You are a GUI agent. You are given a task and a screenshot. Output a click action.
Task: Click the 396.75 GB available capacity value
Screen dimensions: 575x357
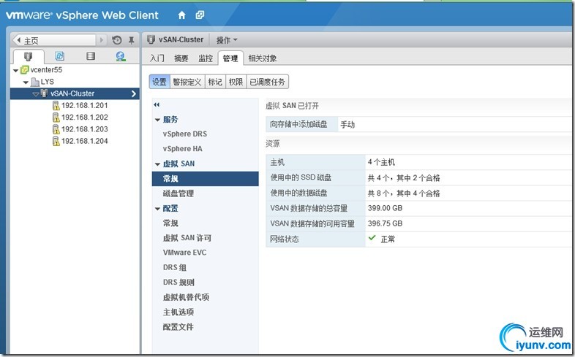click(385, 223)
